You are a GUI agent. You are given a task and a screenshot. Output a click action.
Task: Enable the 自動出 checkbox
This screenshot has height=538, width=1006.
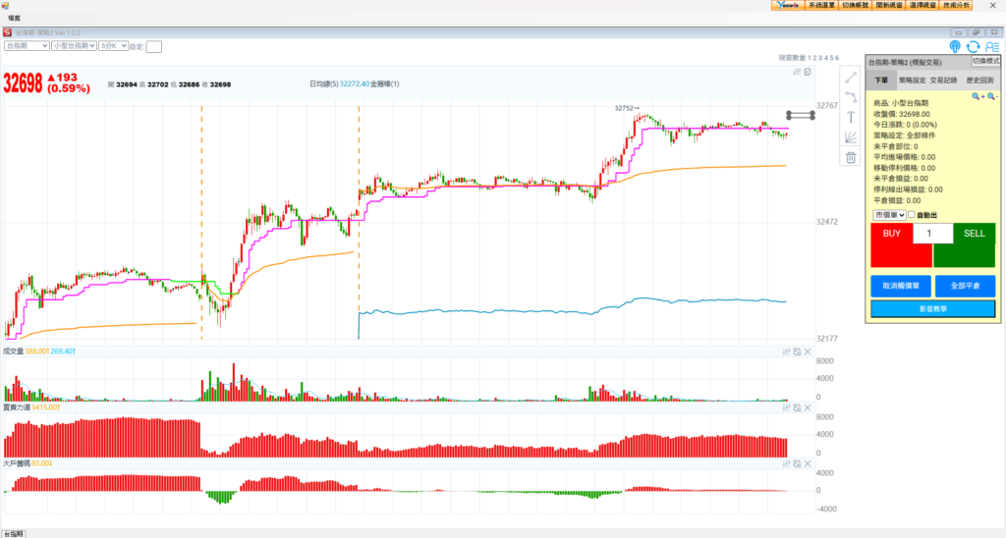pos(912,215)
